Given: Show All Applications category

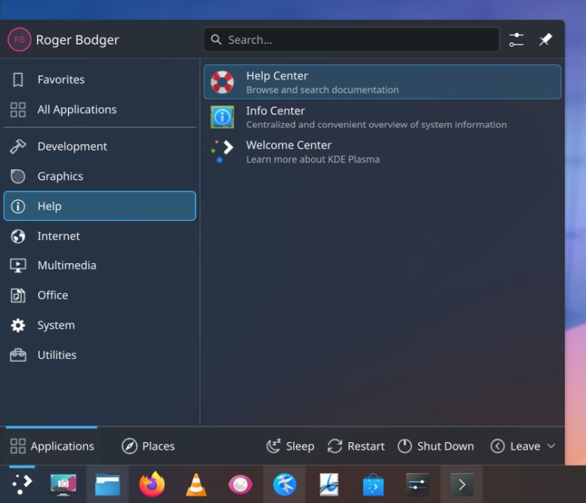Looking at the screenshot, I should [100, 110].
